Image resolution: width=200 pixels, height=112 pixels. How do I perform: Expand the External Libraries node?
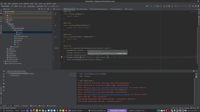pyautogui.click(x=3, y=61)
